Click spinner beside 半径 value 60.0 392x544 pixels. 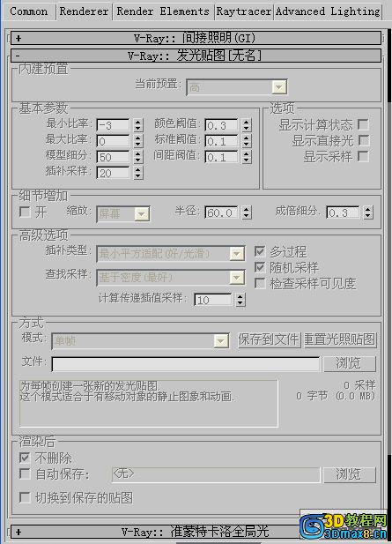coord(247,212)
